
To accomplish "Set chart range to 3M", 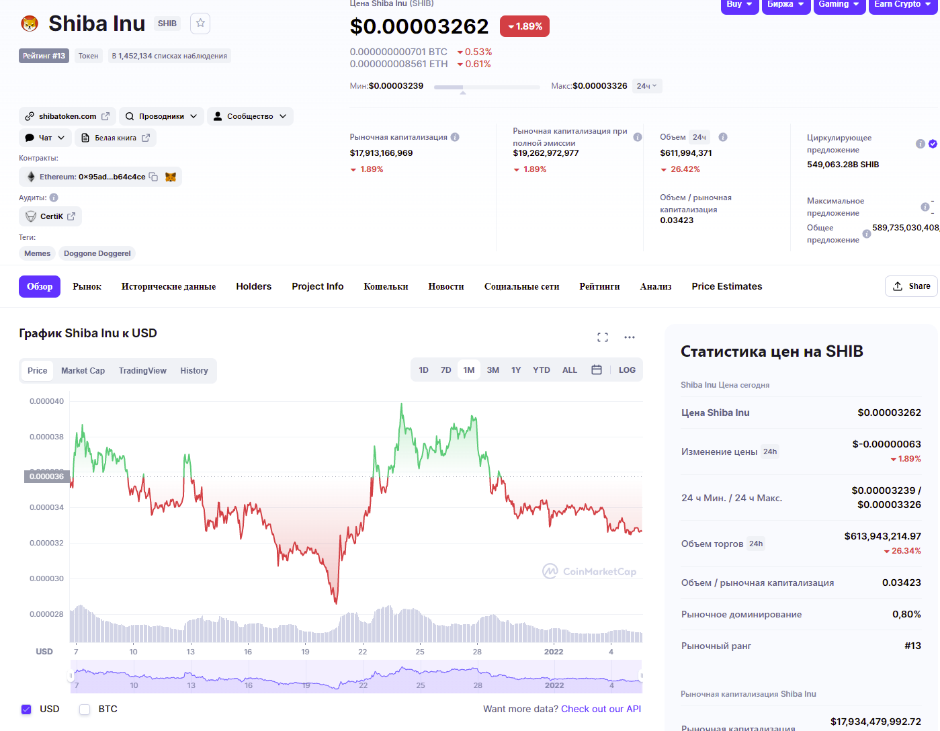I will 493,370.
